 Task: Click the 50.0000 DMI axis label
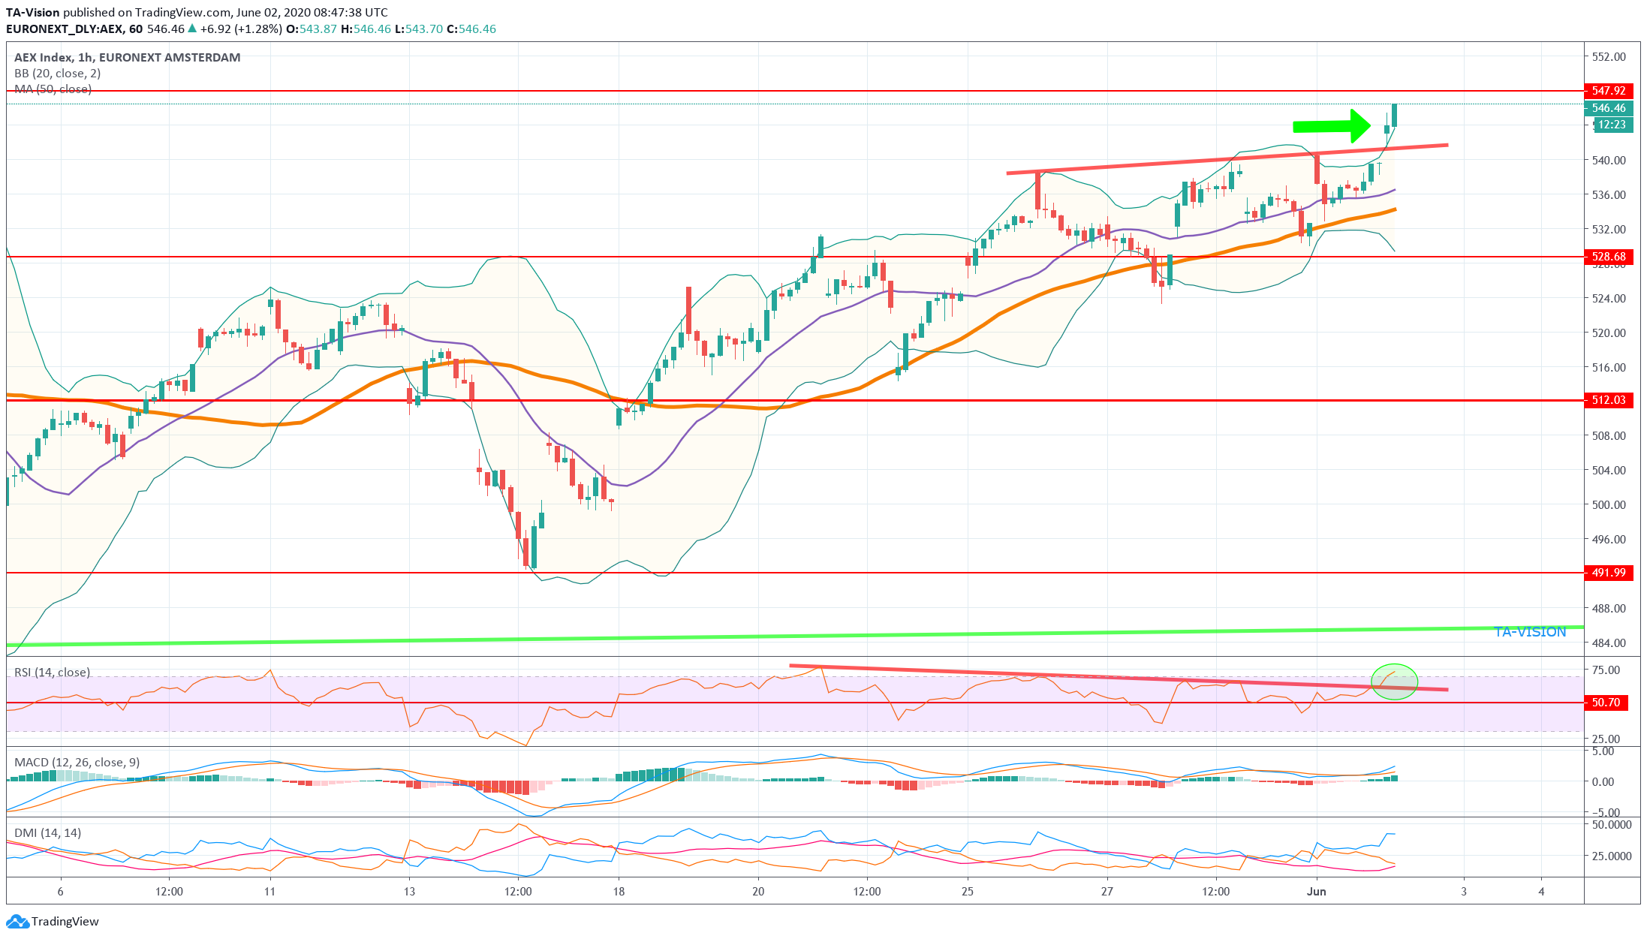click(1612, 825)
